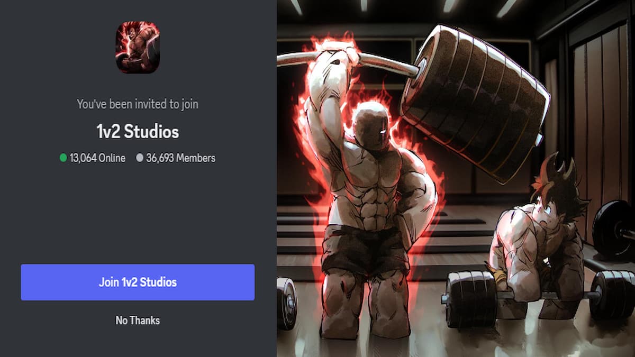Join 1v2 Studios with the blue button
635x357 pixels.
[x=138, y=282]
